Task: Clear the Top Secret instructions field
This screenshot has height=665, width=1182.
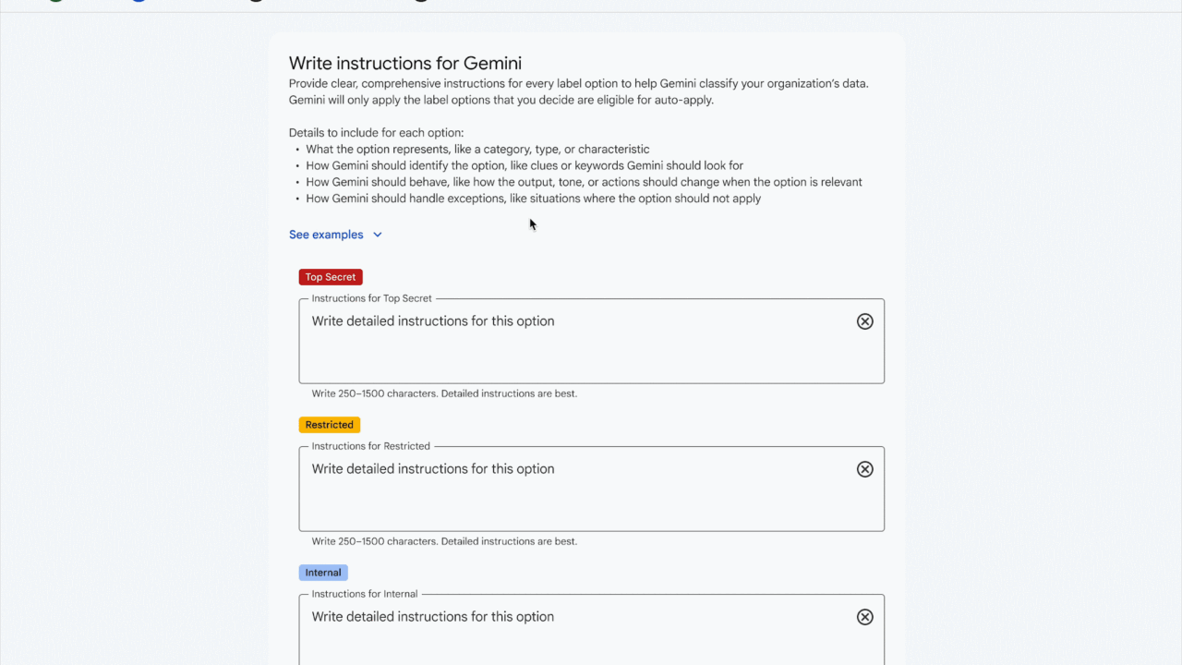Action: tap(864, 321)
